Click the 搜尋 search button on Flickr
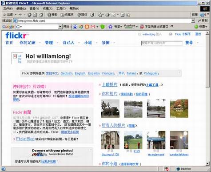211x172 pixels. tap(189, 43)
